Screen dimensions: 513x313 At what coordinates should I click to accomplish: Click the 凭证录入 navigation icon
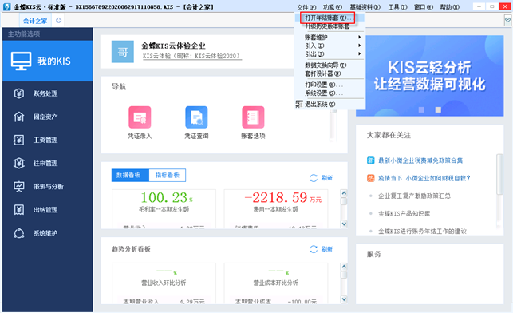coord(140,117)
